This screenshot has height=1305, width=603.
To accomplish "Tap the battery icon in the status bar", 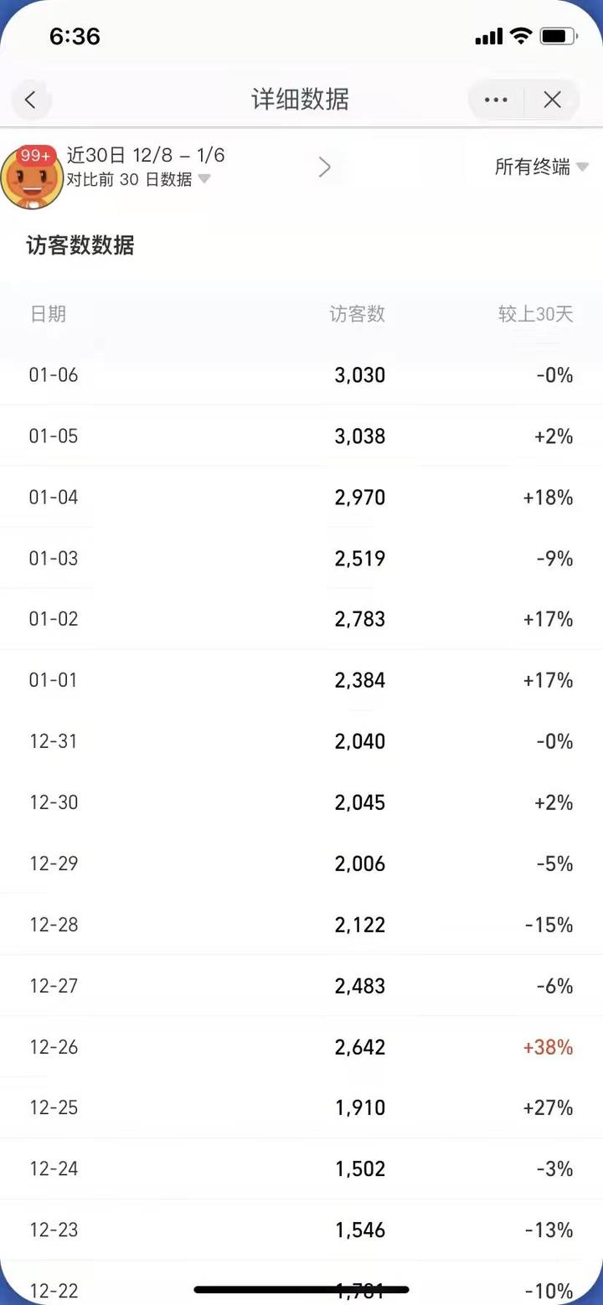I will [x=558, y=36].
